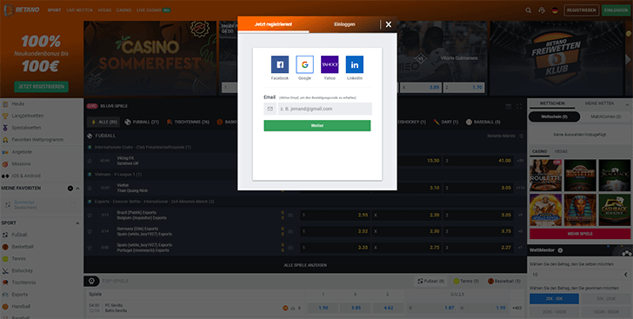Open the search magnifier icon in header
The width and height of the screenshot is (633, 319).
528,10
